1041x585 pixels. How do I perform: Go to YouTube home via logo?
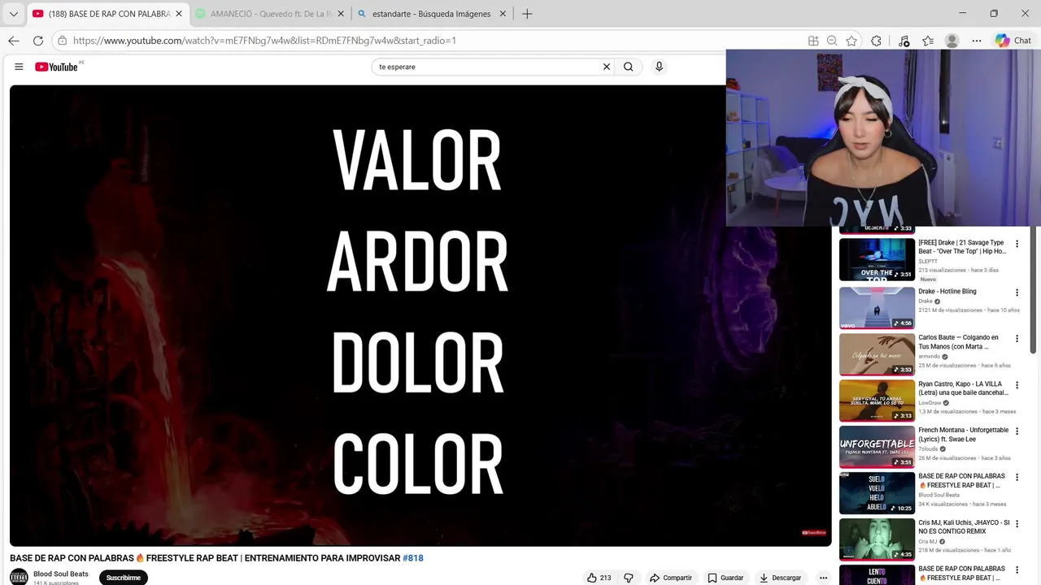click(x=56, y=67)
